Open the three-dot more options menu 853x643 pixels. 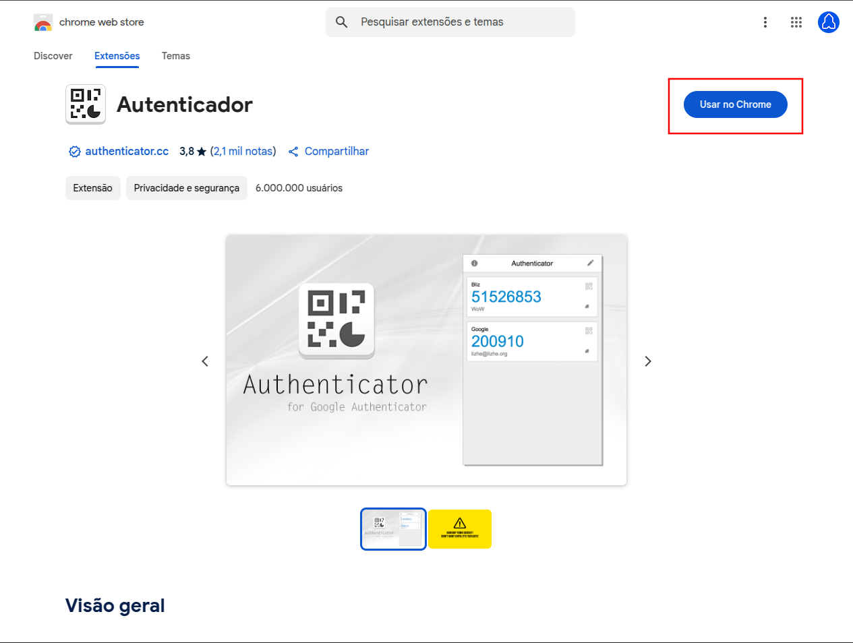tap(765, 22)
